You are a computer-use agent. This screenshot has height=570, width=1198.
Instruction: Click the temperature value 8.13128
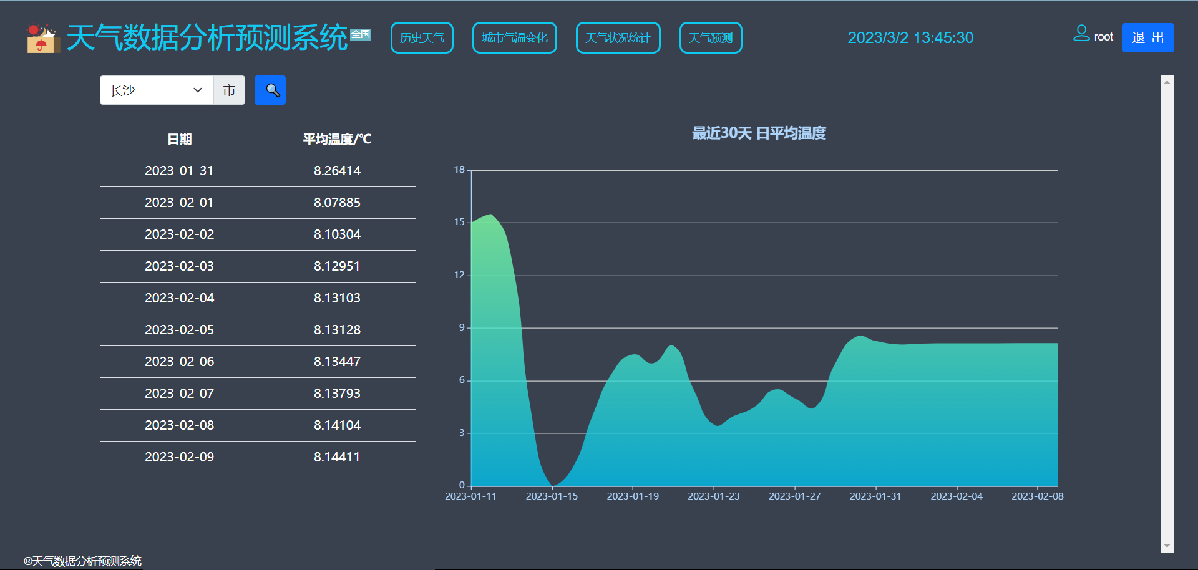click(x=337, y=330)
